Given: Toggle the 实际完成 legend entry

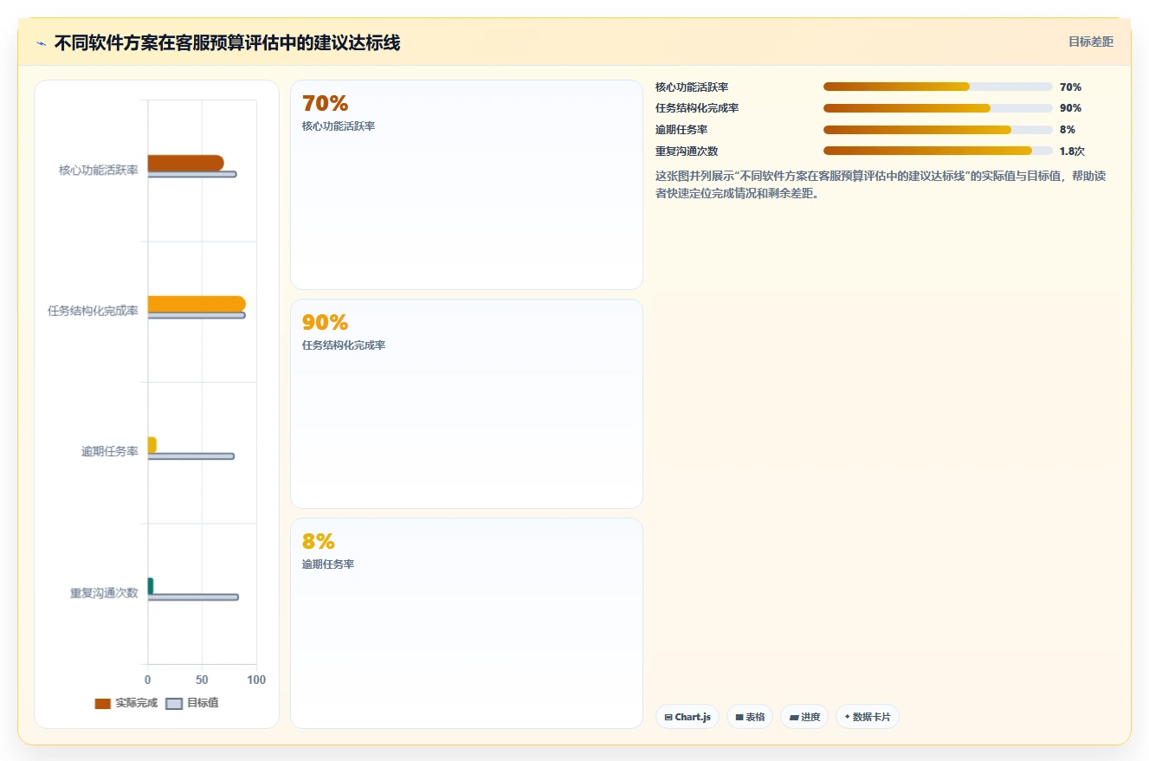Looking at the screenshot, I should (126, 703).
